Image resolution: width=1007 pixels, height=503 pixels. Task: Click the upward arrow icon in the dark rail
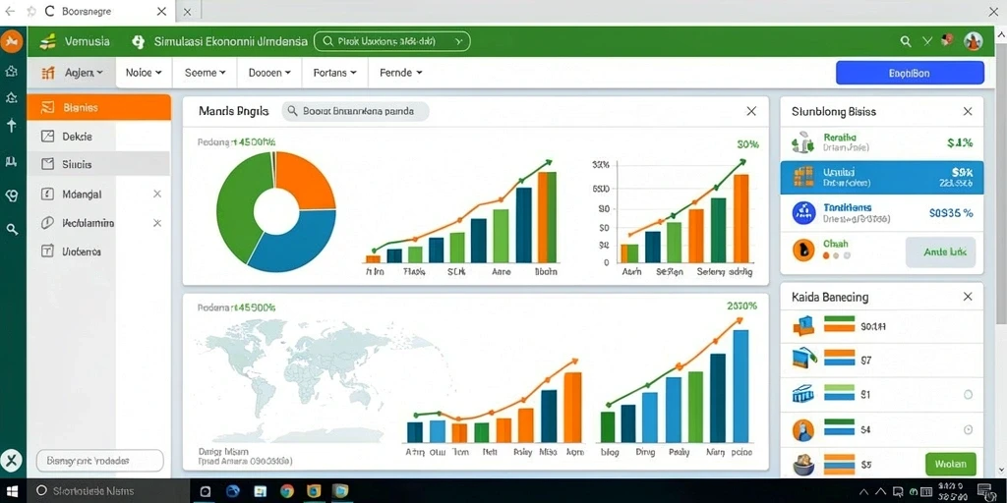[x=11, y=125]
